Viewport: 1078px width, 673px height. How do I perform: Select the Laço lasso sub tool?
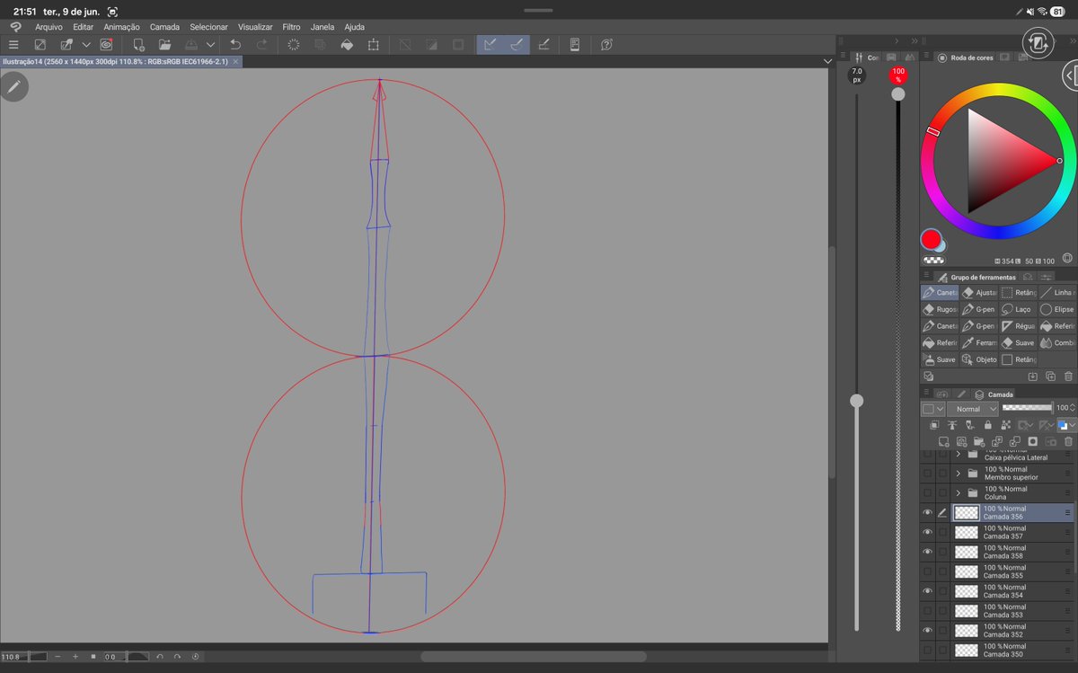[x=1018, y=309]
